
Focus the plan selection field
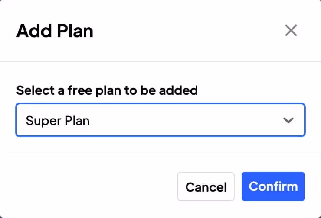click(160, 120)
